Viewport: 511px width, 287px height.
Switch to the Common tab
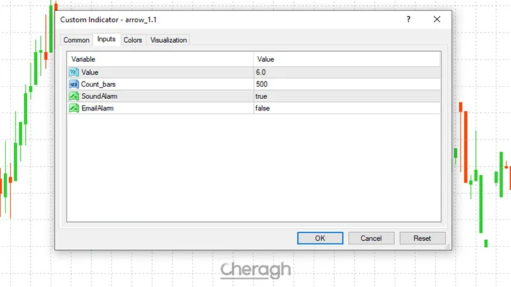77,40
